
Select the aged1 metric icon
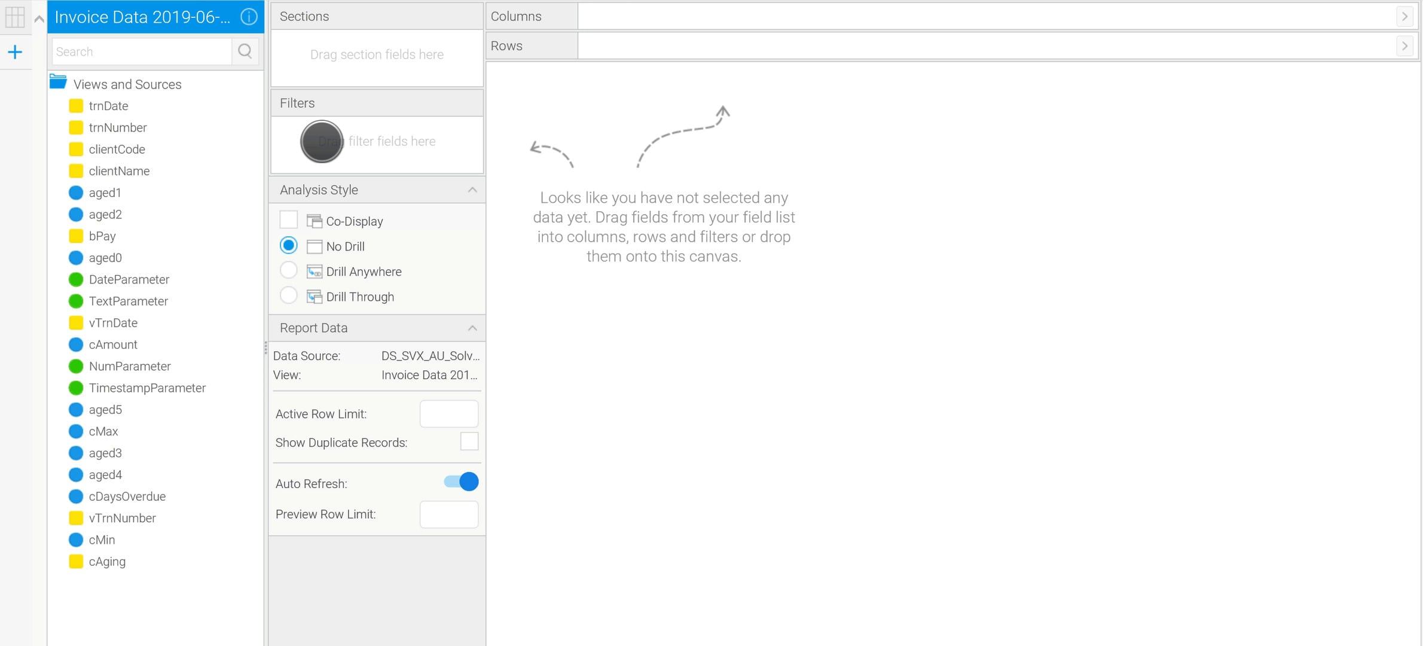[76, 193]
